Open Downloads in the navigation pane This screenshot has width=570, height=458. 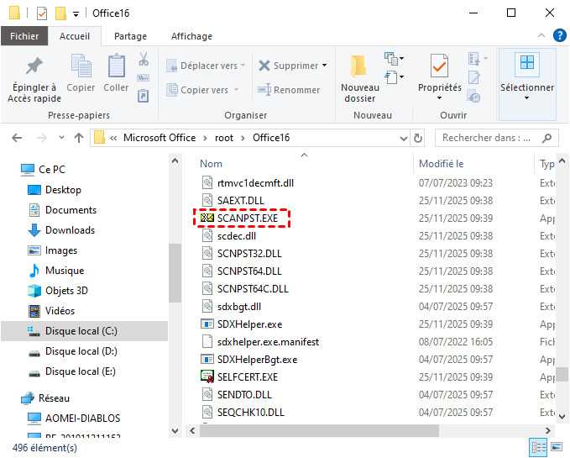point(61,230)
